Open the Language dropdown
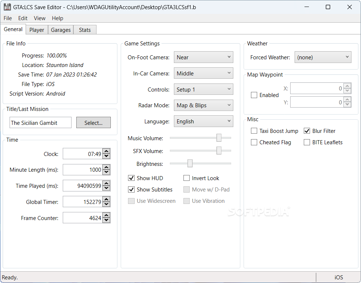The width and height of the screenshot is (361, 283). tap(204, 121)
